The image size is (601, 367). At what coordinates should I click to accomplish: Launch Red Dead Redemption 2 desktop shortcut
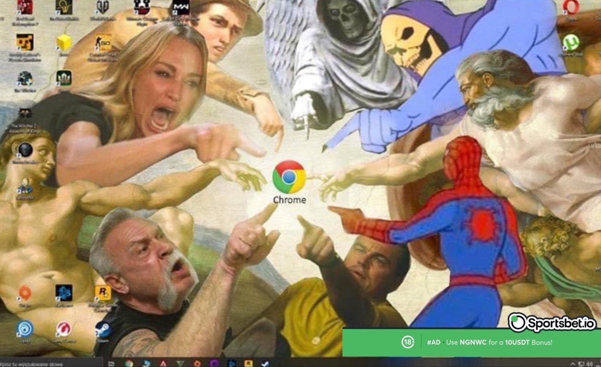click(x=25, y=7)
